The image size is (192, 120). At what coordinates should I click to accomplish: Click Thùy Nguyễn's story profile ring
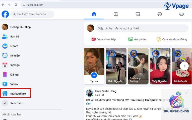(156, 53)
